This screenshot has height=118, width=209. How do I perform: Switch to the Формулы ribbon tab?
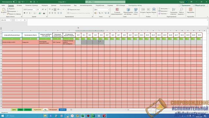pos(45,6)
